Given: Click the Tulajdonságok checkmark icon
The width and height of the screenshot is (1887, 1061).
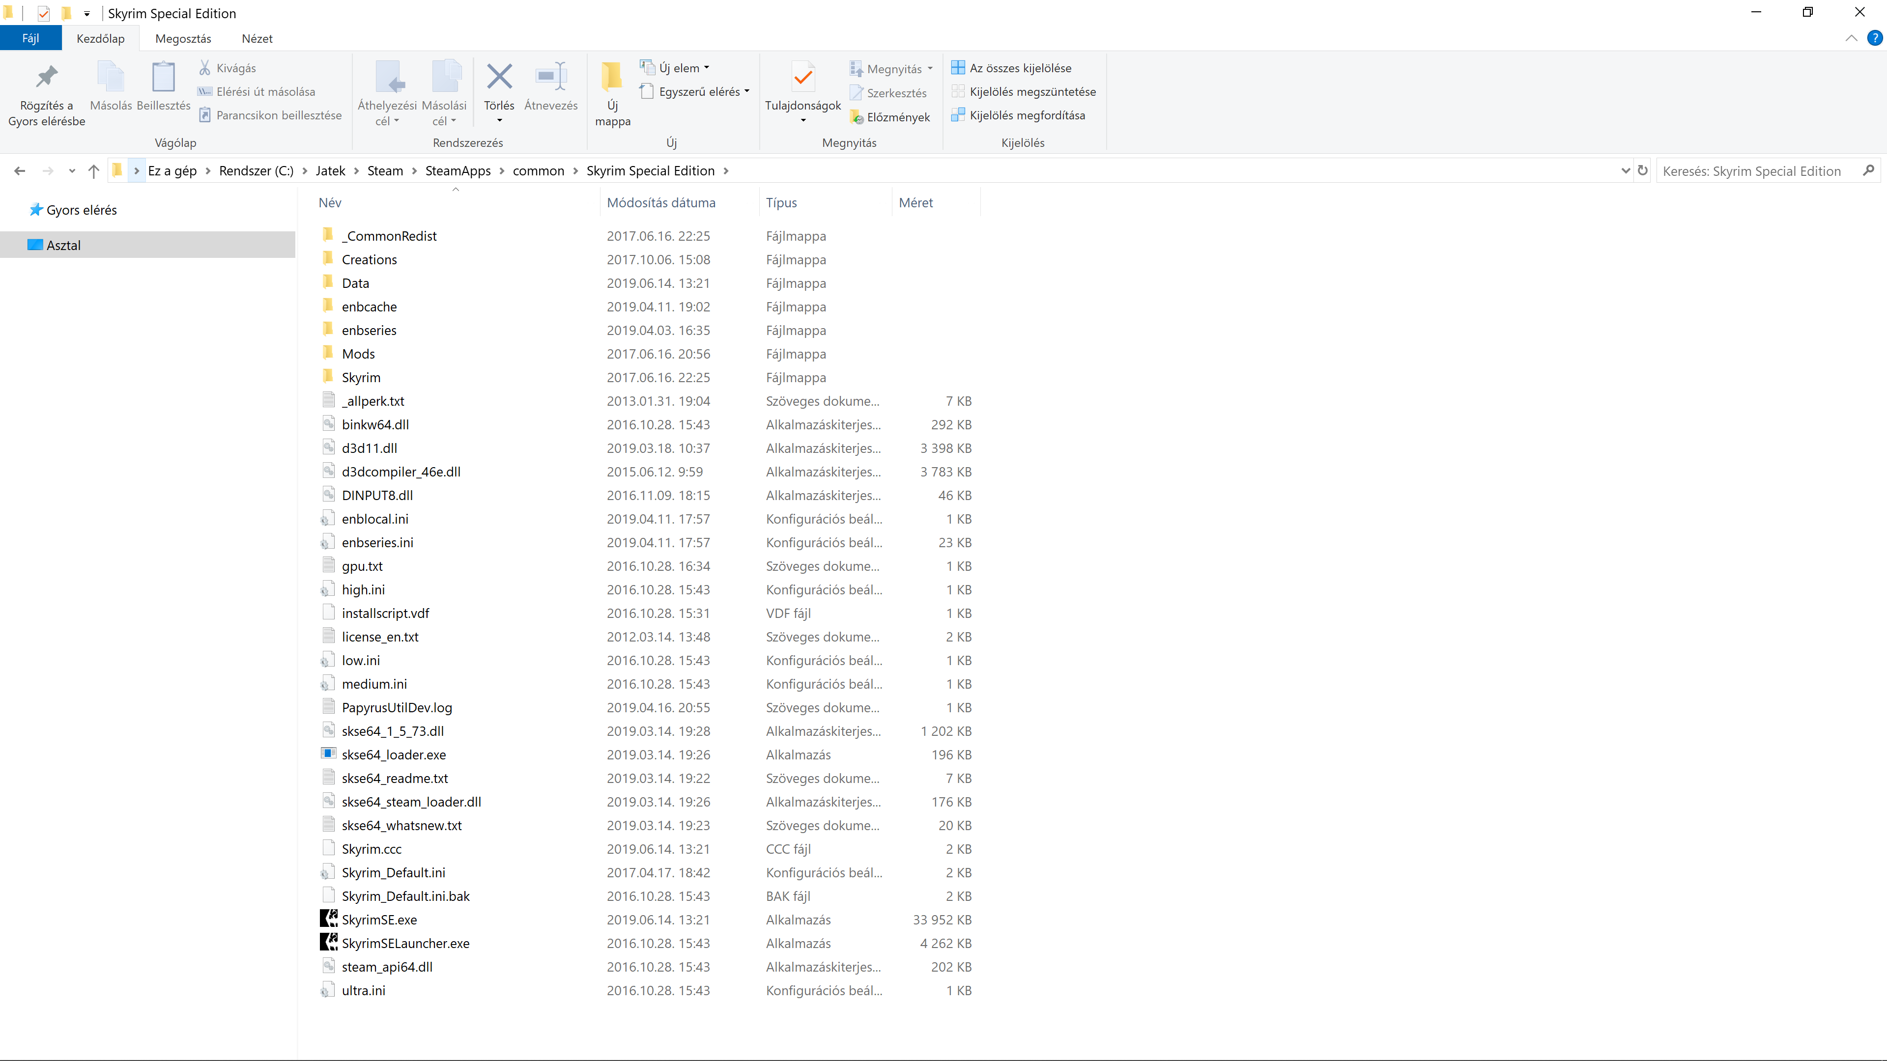Looking at the screenshot, I should (x=803, y=76).
